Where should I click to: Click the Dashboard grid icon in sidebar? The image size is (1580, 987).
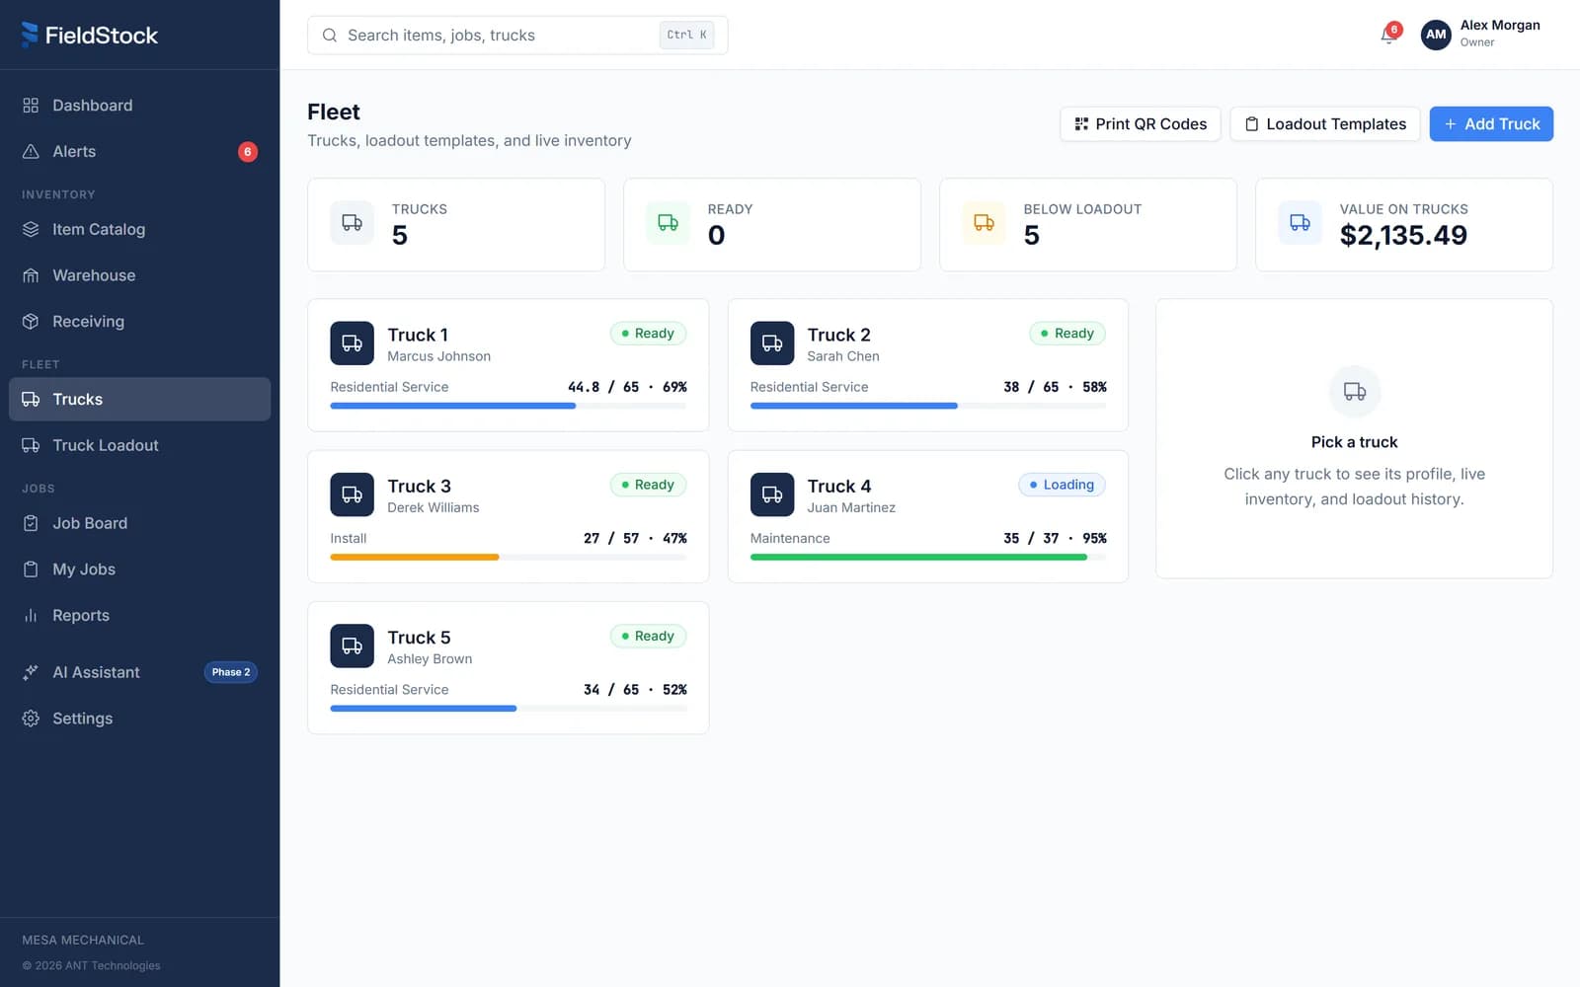(31, 106)
